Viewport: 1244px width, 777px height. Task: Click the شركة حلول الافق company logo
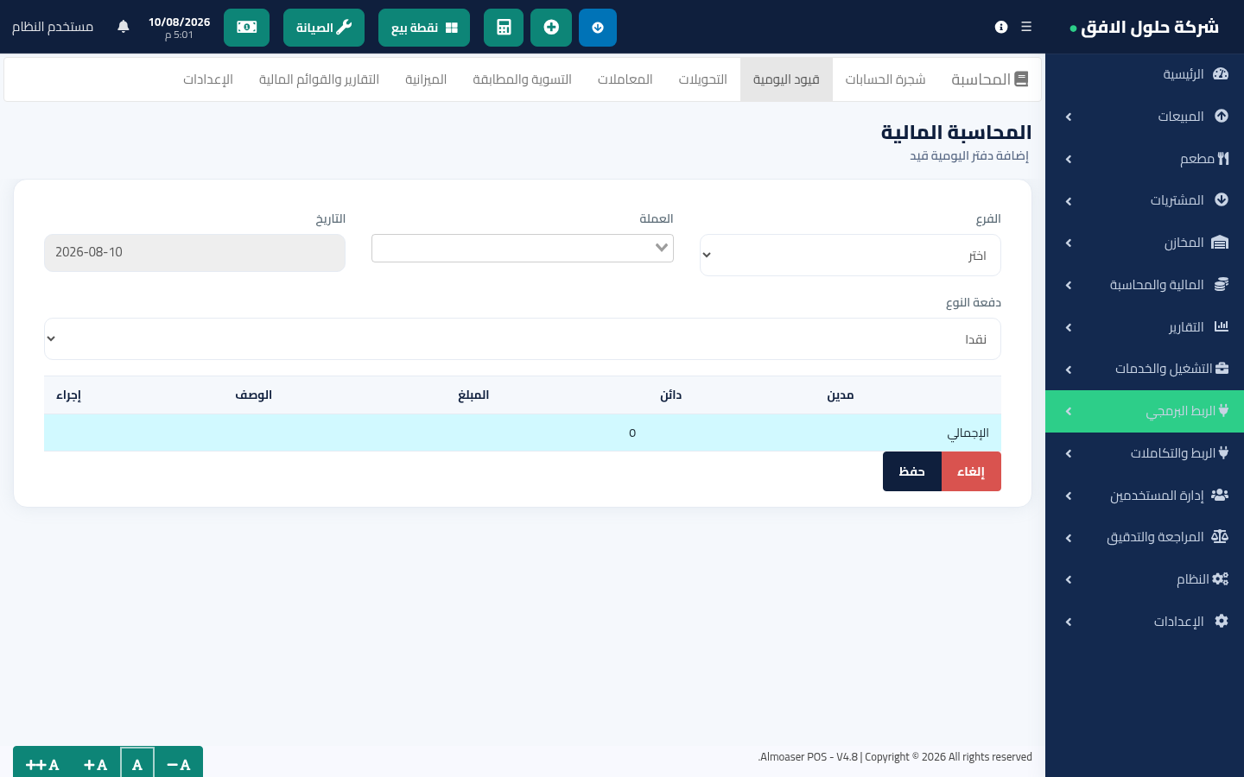click(x=1144, y=27)
